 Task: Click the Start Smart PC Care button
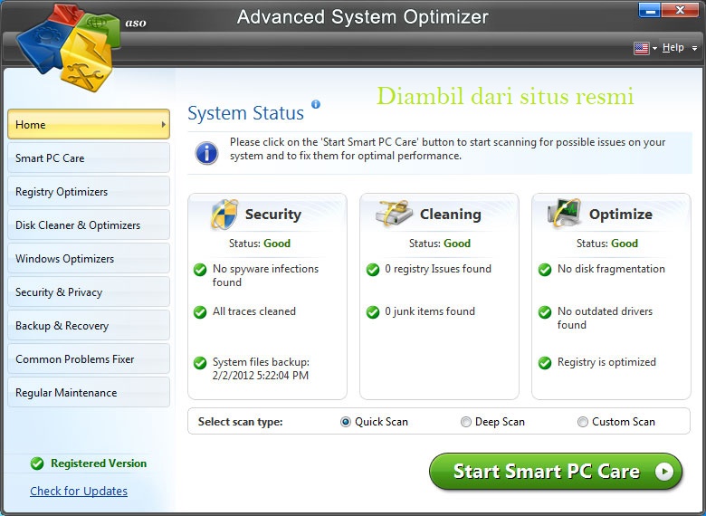pyautogui.click(x=556, y=472)
